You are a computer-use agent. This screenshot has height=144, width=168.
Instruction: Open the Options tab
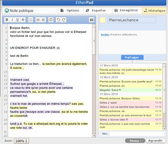(x=71, y=10)
